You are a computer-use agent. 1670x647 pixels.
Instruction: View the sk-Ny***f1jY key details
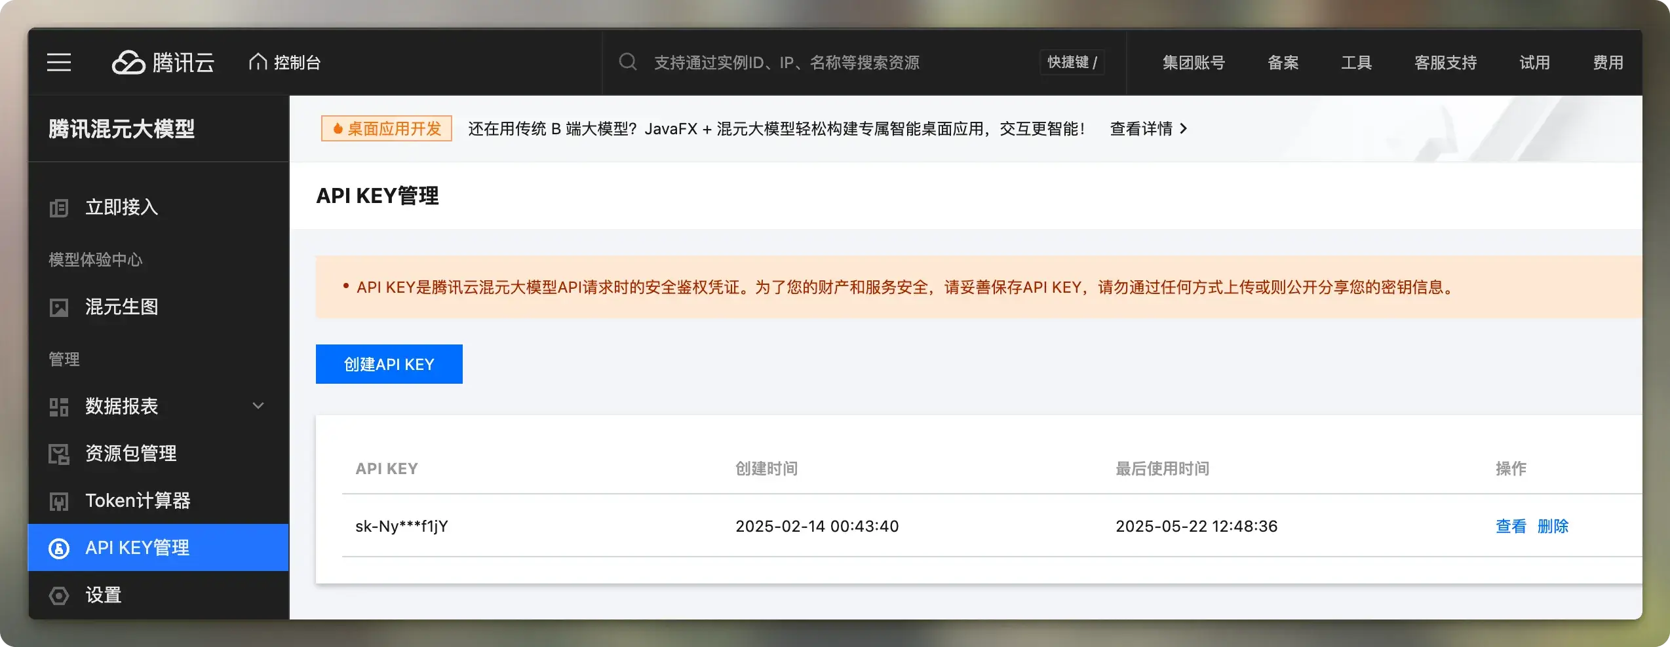tap(1510, 526)
